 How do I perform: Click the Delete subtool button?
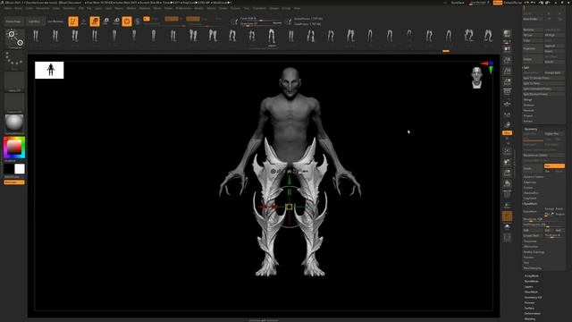pyautogui.click(x=533, y=59)
